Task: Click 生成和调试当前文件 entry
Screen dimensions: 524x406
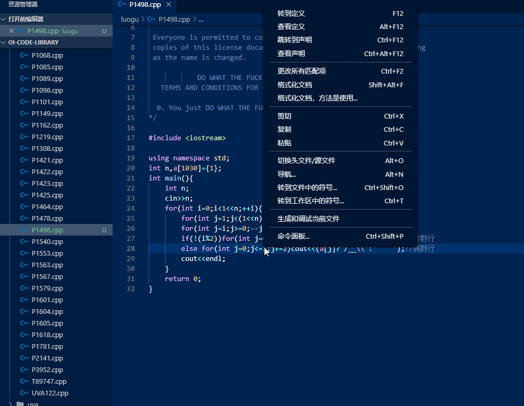Action: point(340,219)
